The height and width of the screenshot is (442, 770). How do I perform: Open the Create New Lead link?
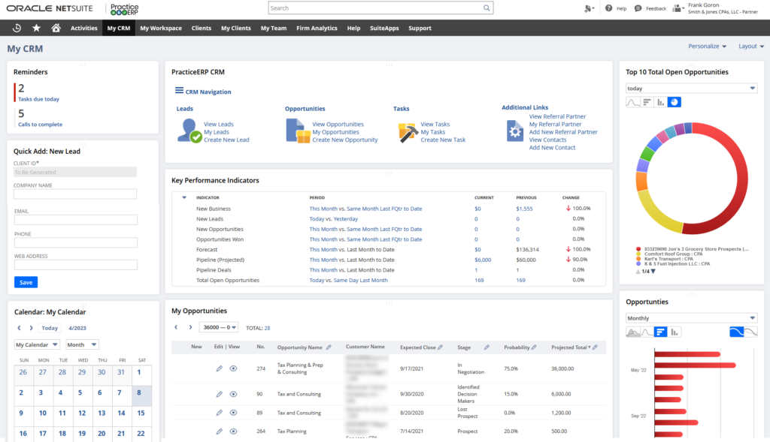(x=226, y=140)
